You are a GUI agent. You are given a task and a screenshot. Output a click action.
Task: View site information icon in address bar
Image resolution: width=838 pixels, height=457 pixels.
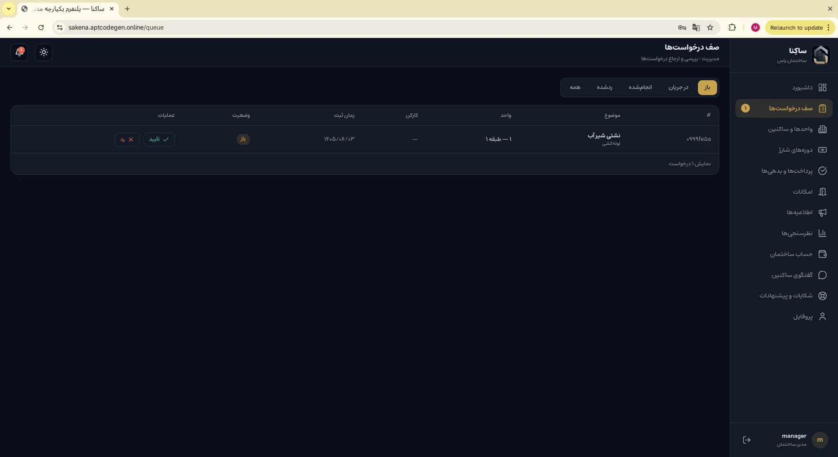60,27
